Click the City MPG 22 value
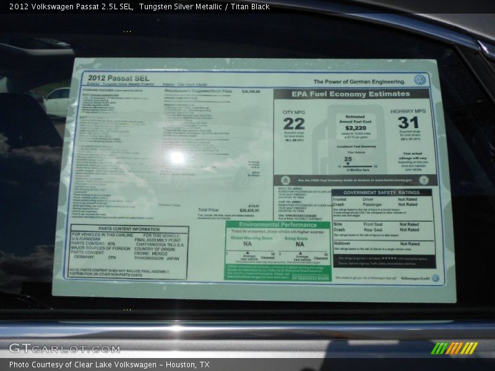This screenshot has height=371, width=495. (294, 124)
